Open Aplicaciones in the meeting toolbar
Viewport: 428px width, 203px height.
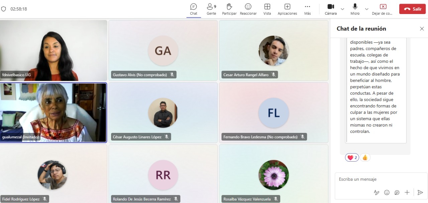coord(287,9)
